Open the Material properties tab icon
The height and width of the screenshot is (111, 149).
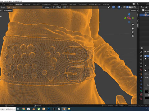pos(141,94)
